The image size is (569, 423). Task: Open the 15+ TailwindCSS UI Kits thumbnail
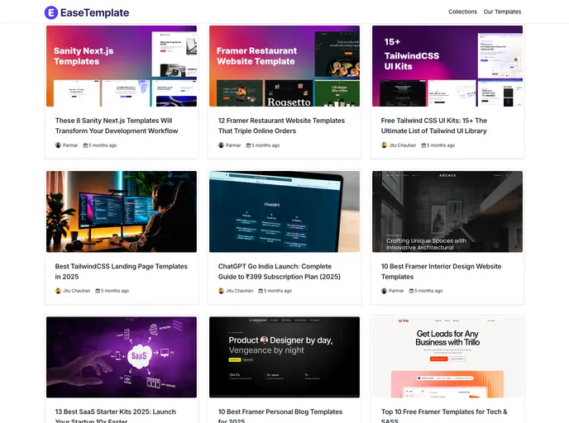point(447,66)
